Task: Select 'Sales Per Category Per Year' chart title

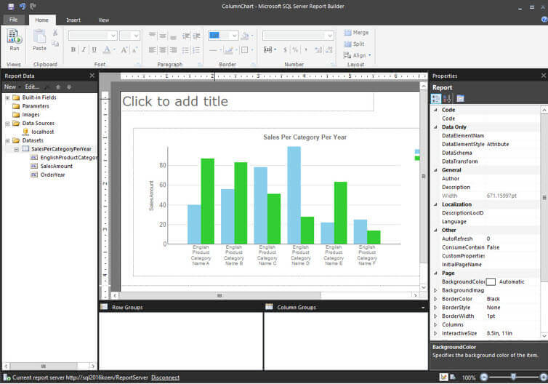Action: tap(305, 137)
